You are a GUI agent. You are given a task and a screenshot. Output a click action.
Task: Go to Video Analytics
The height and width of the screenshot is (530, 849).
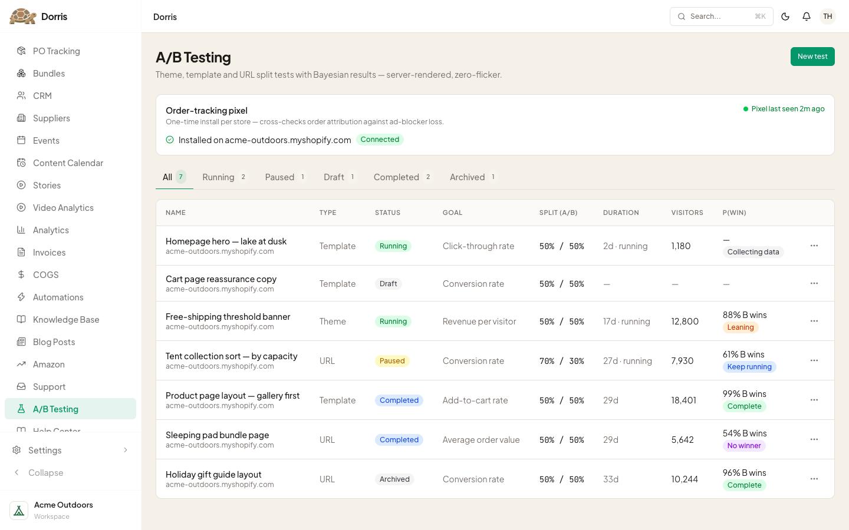70,207
